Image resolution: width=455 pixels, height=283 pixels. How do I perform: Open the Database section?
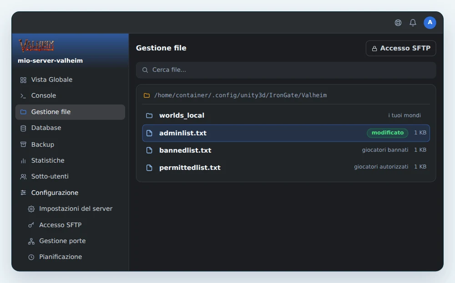pyautogui.click(x=70, y=128)
